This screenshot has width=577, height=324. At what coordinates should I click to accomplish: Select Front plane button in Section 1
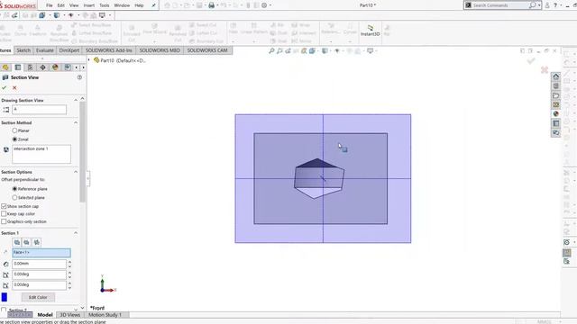[17, 242]
